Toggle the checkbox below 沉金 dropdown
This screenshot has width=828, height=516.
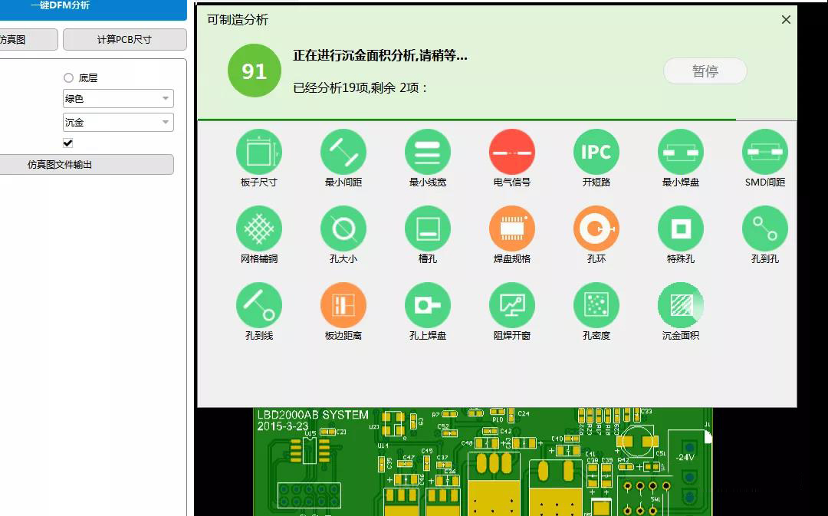[x=67, y=143]
